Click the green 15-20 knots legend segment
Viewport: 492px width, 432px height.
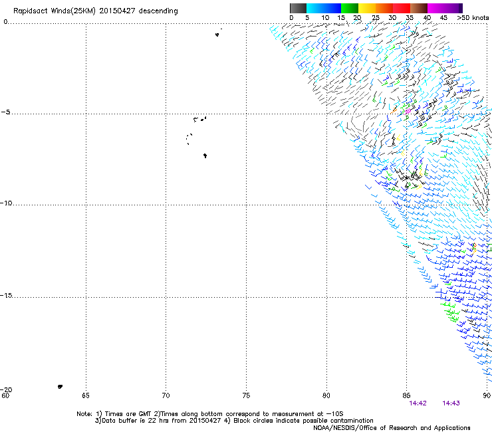coord(350,8)
